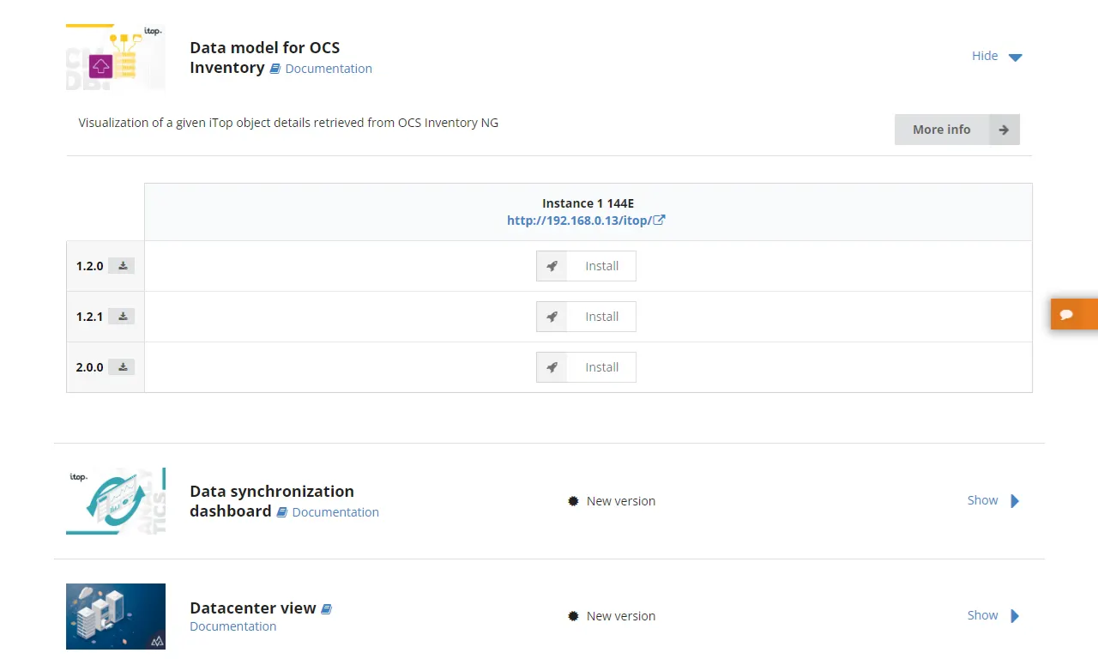Expand Datacenter view section with Show

[993, 615]
